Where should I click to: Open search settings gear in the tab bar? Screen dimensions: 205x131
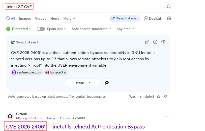tap(169, 18)
